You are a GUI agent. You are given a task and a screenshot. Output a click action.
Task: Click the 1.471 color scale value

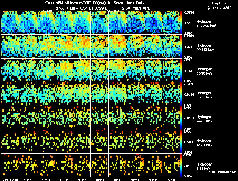click(x=188, y=47)
